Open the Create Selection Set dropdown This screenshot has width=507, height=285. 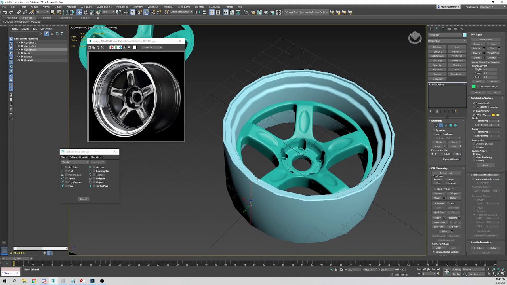click(181, 12)
